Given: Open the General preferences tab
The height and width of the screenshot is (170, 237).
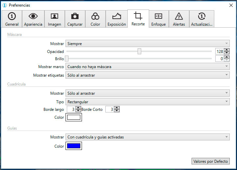Looking at the screenshot, I should [x=12, y=19].
